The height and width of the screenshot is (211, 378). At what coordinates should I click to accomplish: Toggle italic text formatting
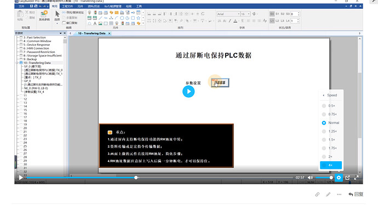coord(230,21)
